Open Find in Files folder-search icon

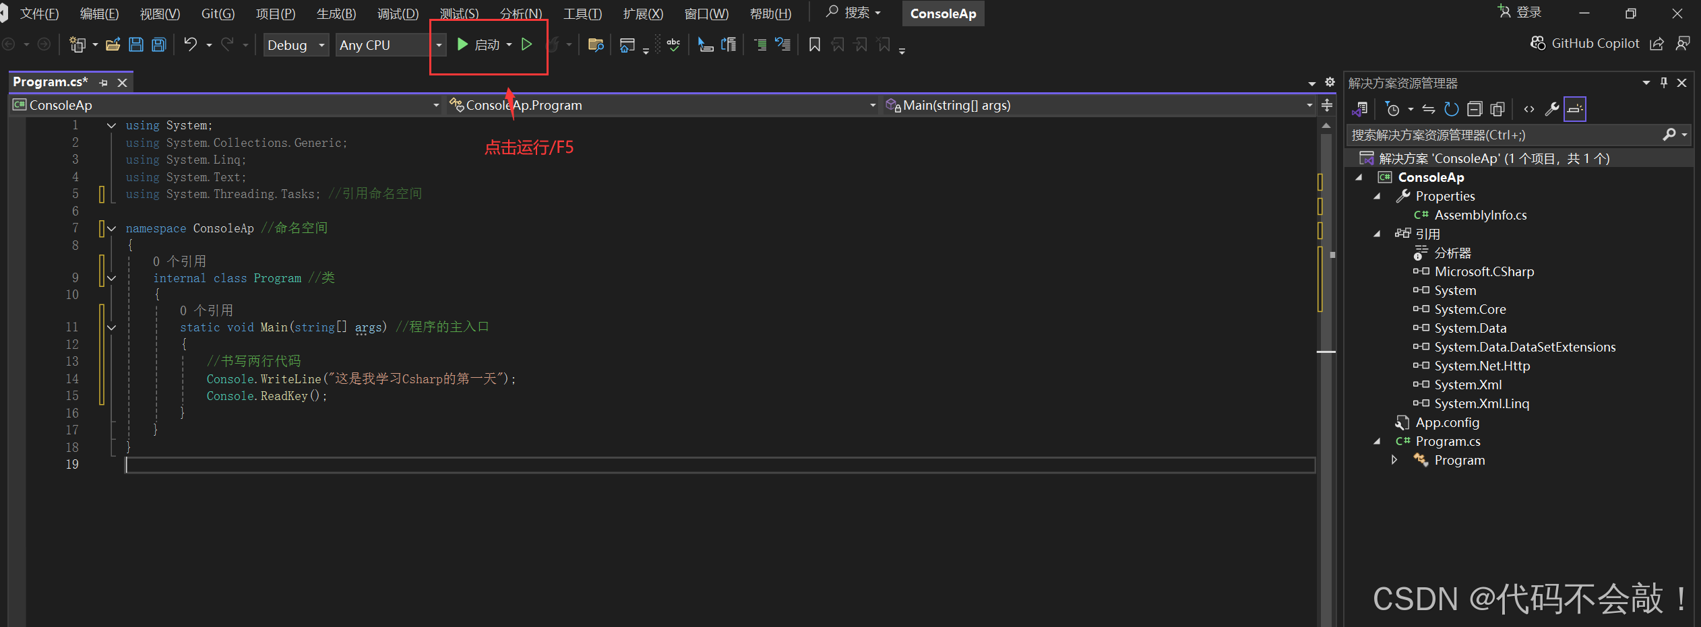pos(596,45)
